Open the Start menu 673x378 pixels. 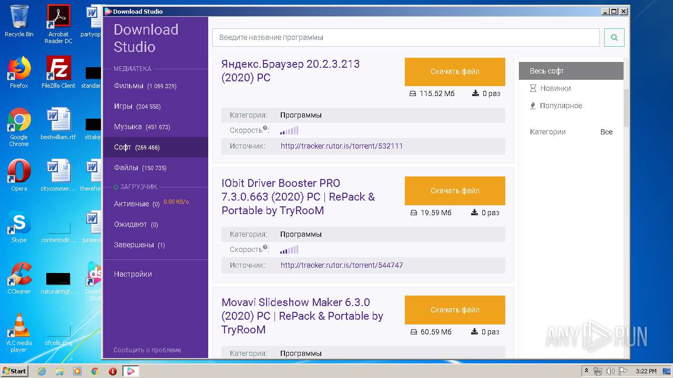14,371
